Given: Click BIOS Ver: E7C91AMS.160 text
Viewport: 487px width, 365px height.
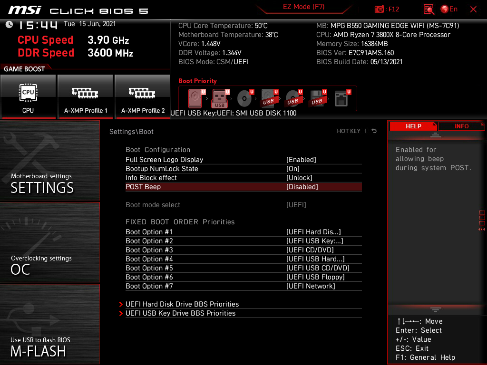Looking at the screenshot, I should (x=355, y=53).
